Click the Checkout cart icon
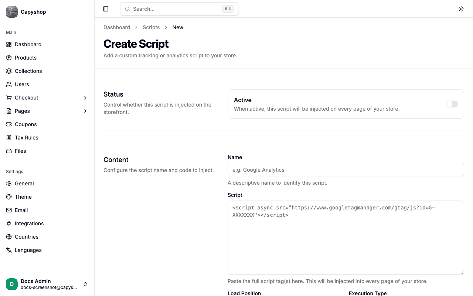 click(x=9, y=98)
